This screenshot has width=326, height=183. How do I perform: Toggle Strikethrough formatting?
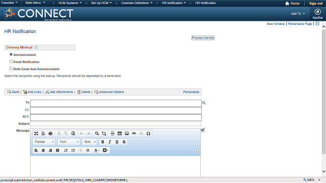124,142
